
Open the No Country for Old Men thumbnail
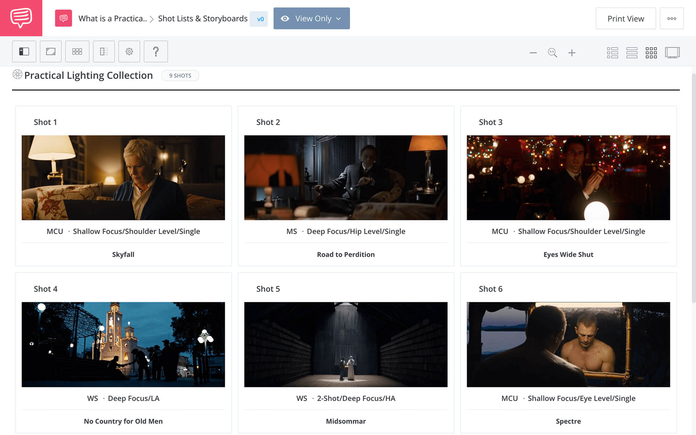(123, 345)
